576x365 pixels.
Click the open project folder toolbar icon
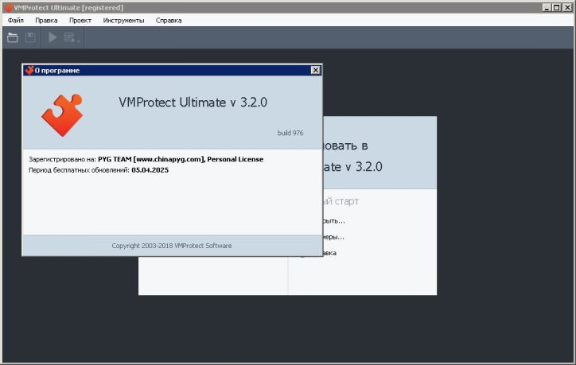pyautogui.click(x=13, y=37)
